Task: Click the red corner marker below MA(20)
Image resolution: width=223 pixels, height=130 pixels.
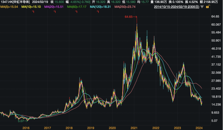Action: pyautogui.click(x=55, y=12)
